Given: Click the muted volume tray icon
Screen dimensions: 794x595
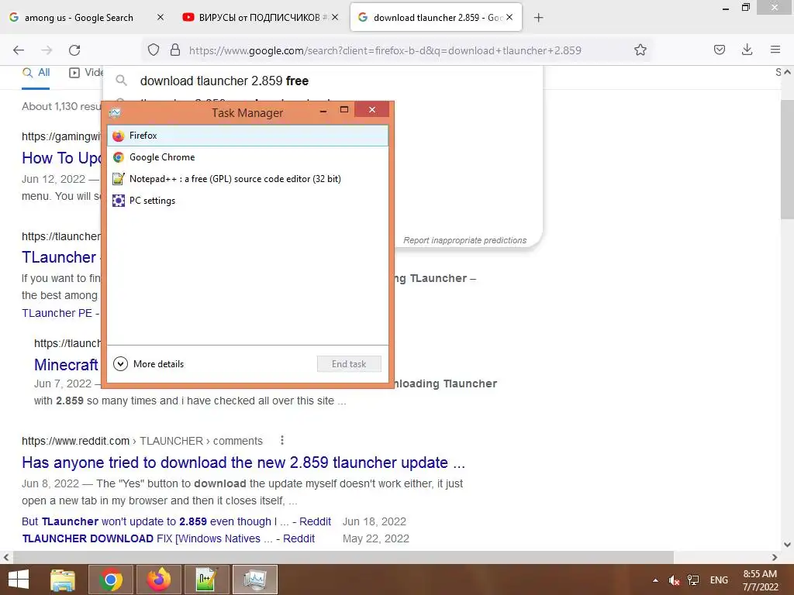Looking at the screenshot, I should coord(674,580).
